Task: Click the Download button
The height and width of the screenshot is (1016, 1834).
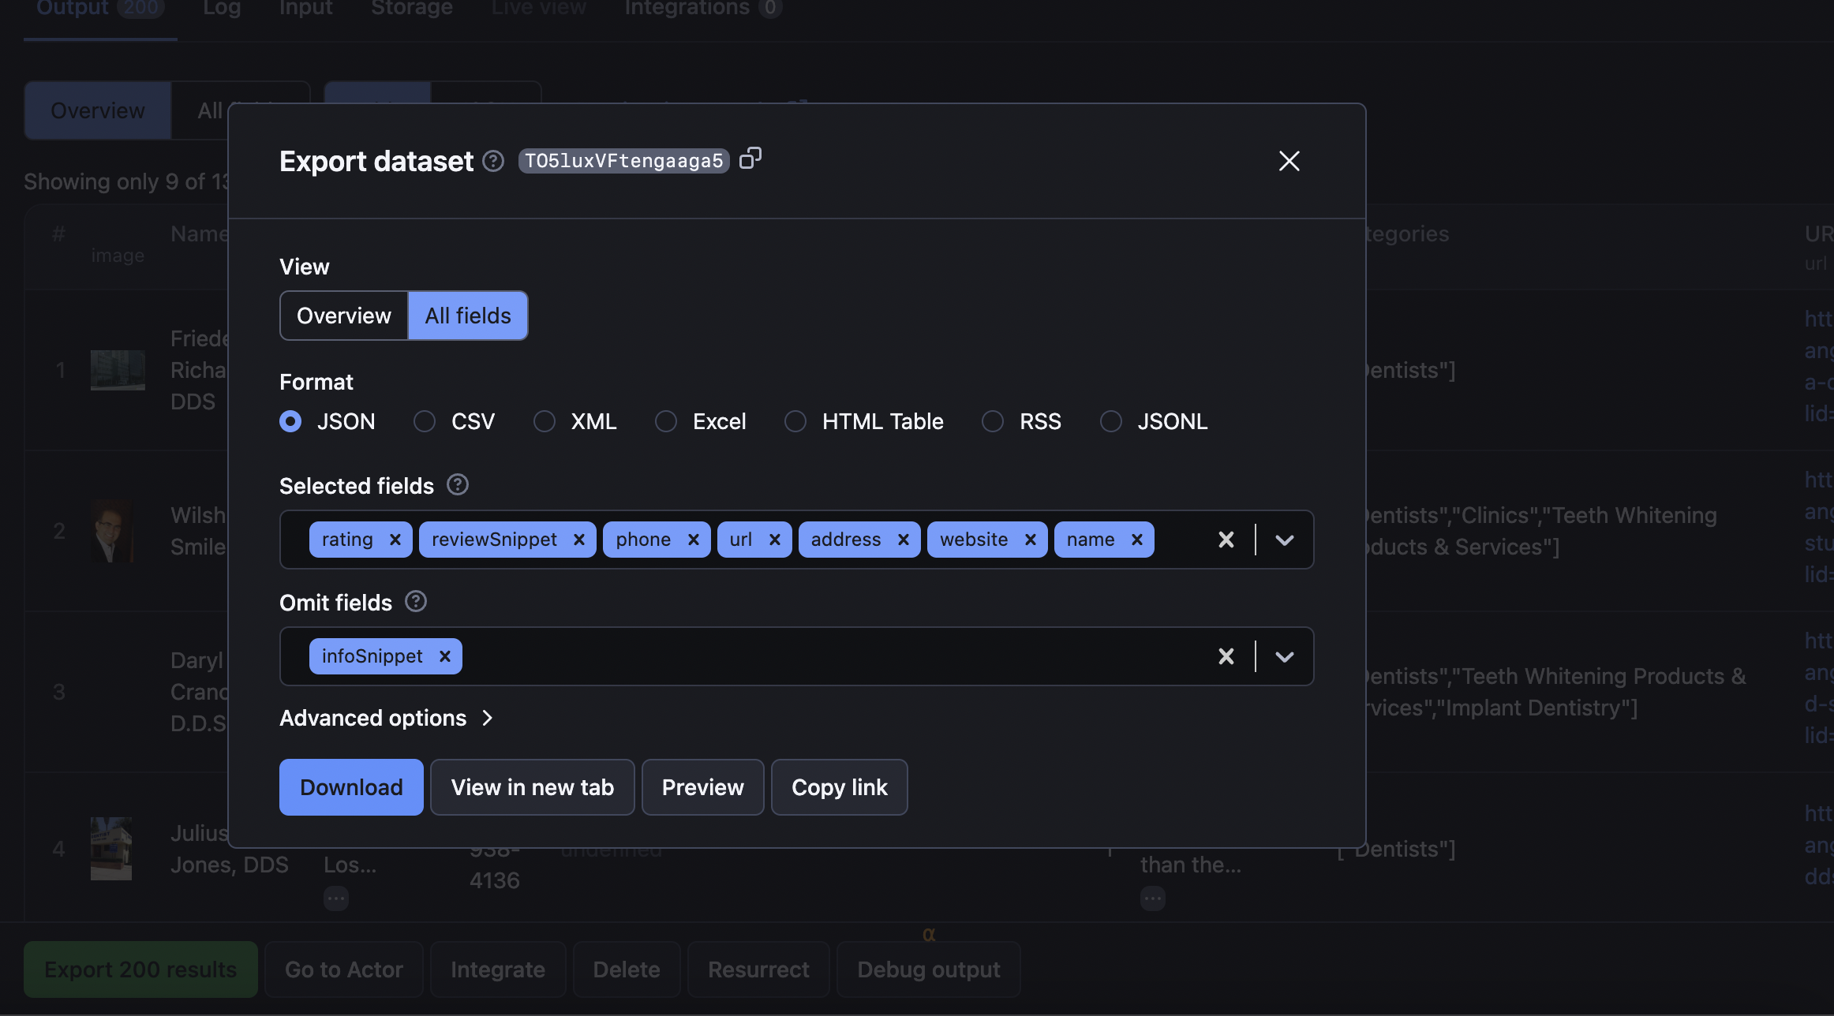Action: coord(351,787)
